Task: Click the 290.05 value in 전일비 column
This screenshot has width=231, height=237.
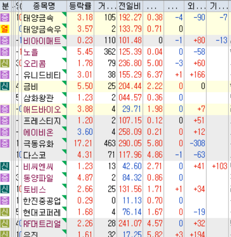Action: (130, 143)
